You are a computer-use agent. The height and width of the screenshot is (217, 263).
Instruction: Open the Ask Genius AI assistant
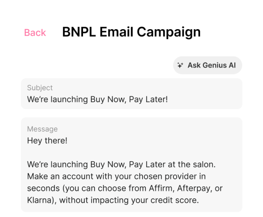[x=208, y=65]
